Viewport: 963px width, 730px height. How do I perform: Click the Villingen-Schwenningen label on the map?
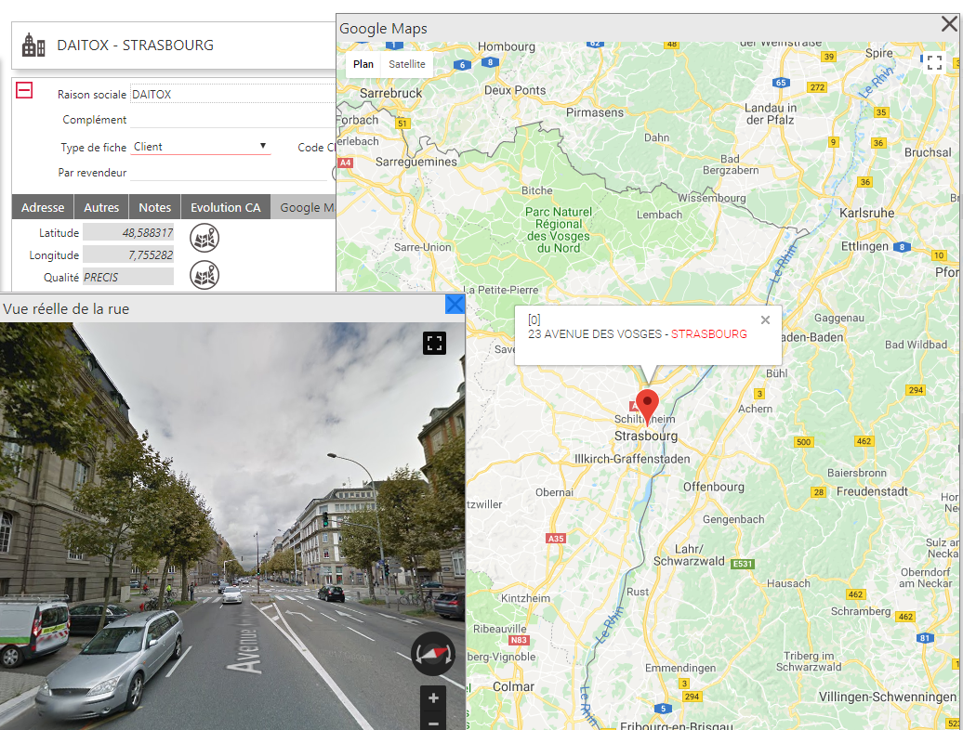pyautogui.click(x=888, y=697)
